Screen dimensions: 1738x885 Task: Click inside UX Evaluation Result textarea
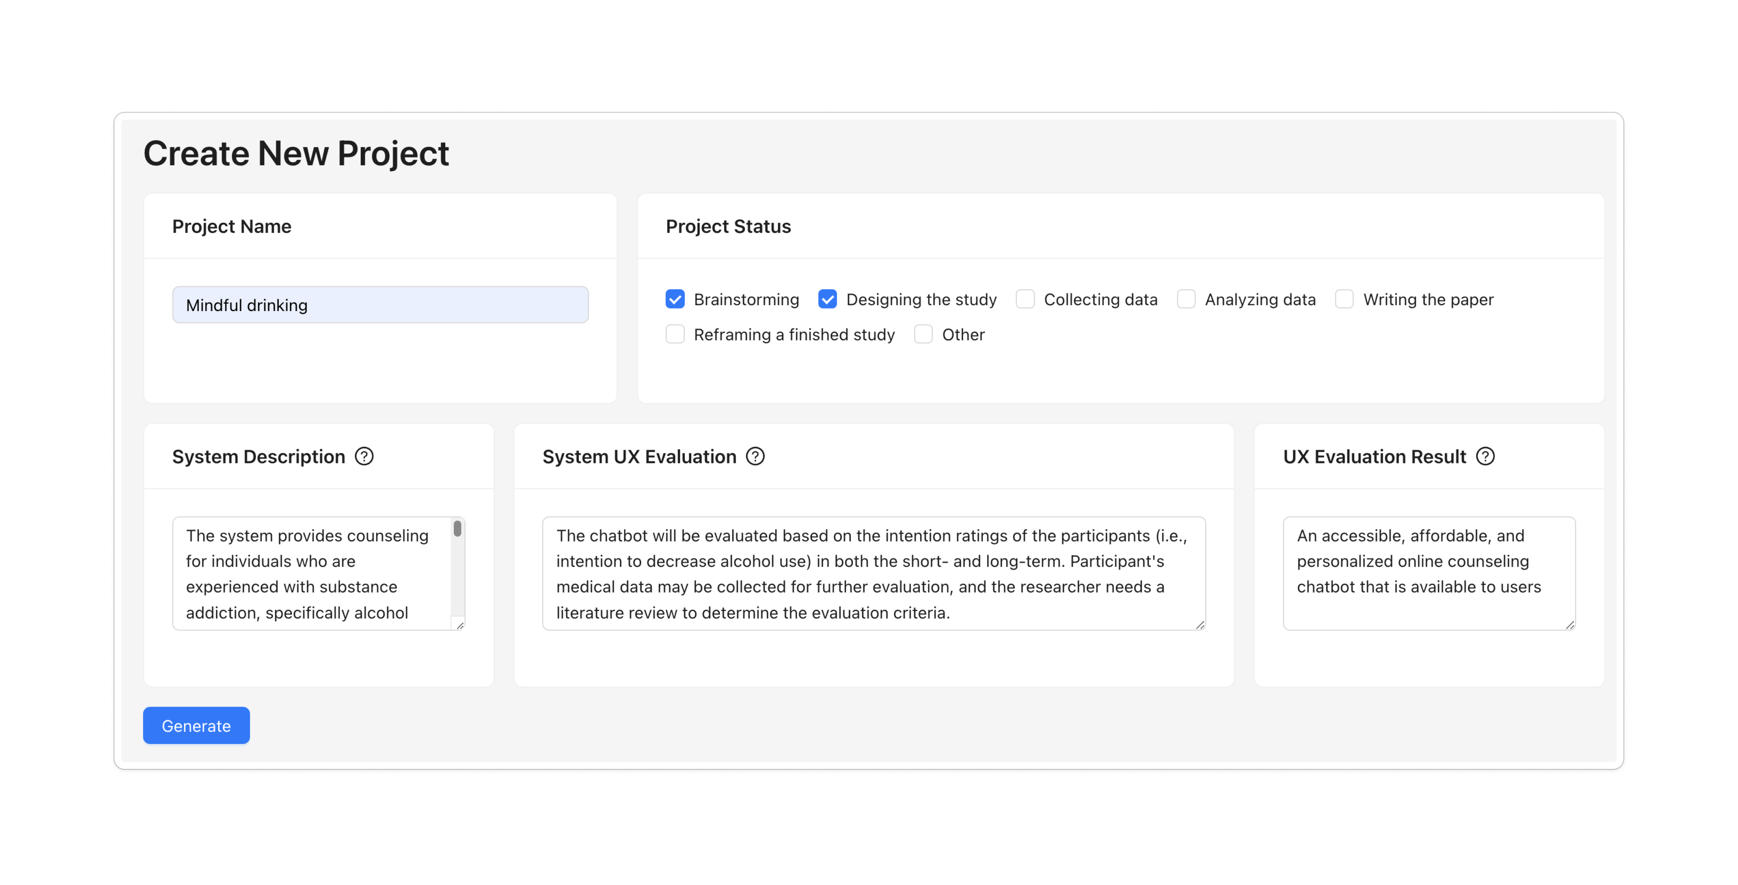point(1428,574)
